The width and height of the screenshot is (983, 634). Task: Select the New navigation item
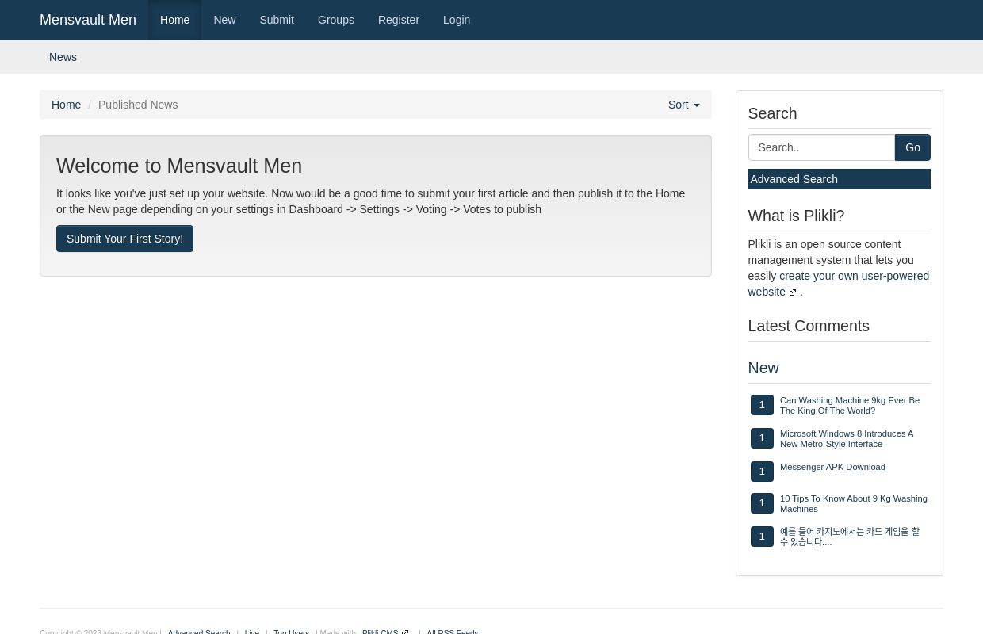point(224,20)
